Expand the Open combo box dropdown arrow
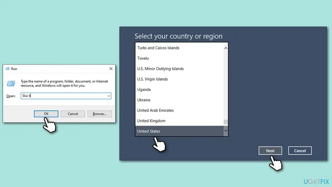The height and width of the screenshot is (187, 332). tap(108, 96)
